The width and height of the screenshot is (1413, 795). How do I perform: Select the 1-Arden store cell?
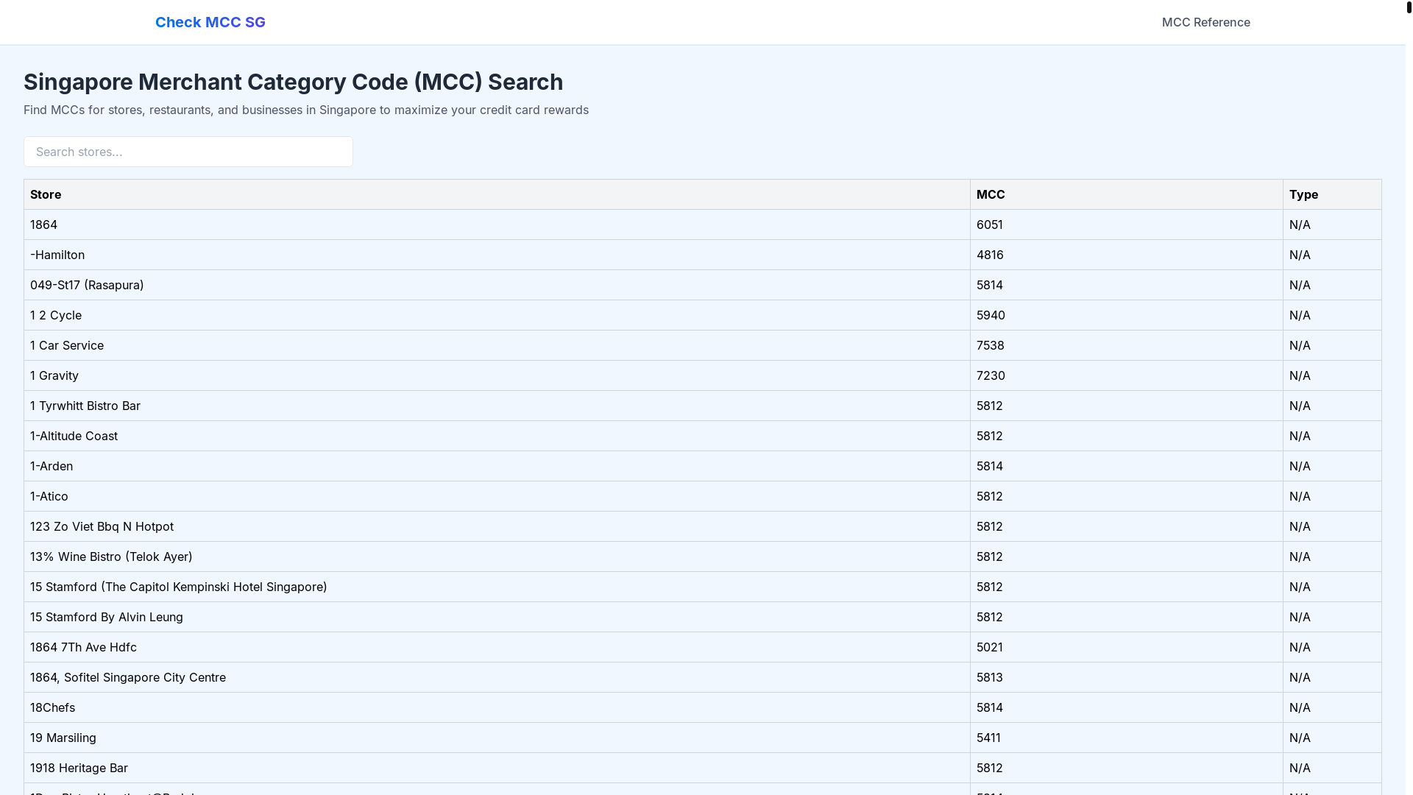coord(497,466)
